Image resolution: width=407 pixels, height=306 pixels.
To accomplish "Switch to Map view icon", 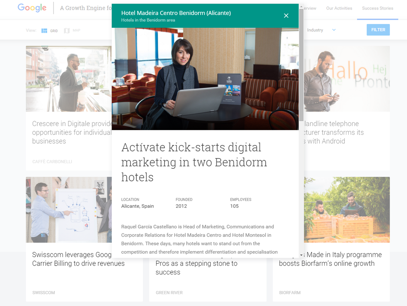I will click(67, 30).
